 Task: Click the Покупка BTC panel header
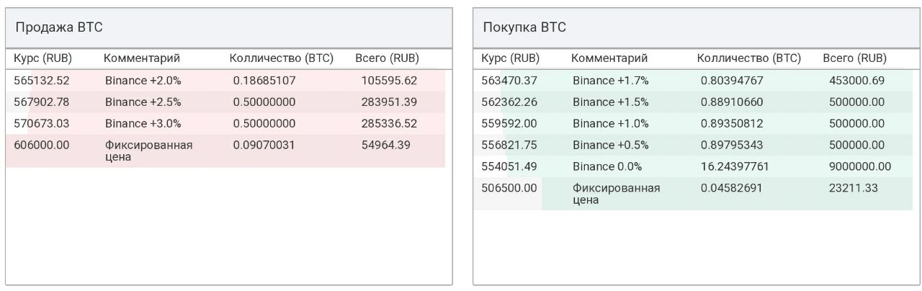[696, 28]
